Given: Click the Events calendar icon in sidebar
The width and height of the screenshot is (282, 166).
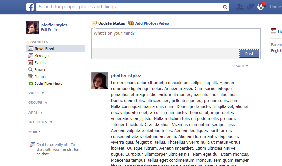Looking at the screenshot, I should click(30, 63).
